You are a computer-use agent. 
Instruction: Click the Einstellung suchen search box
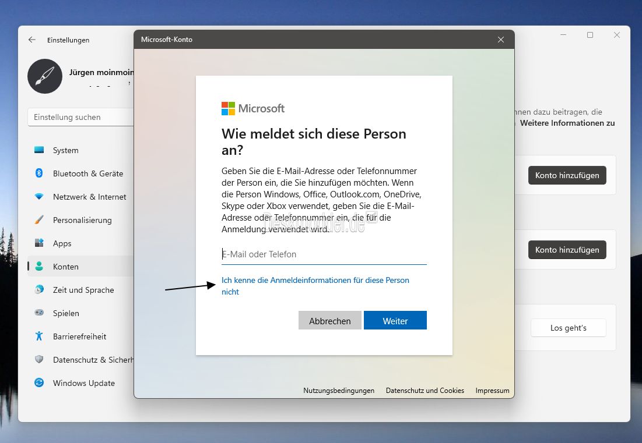pyautogui.click(x=81, y=117)
